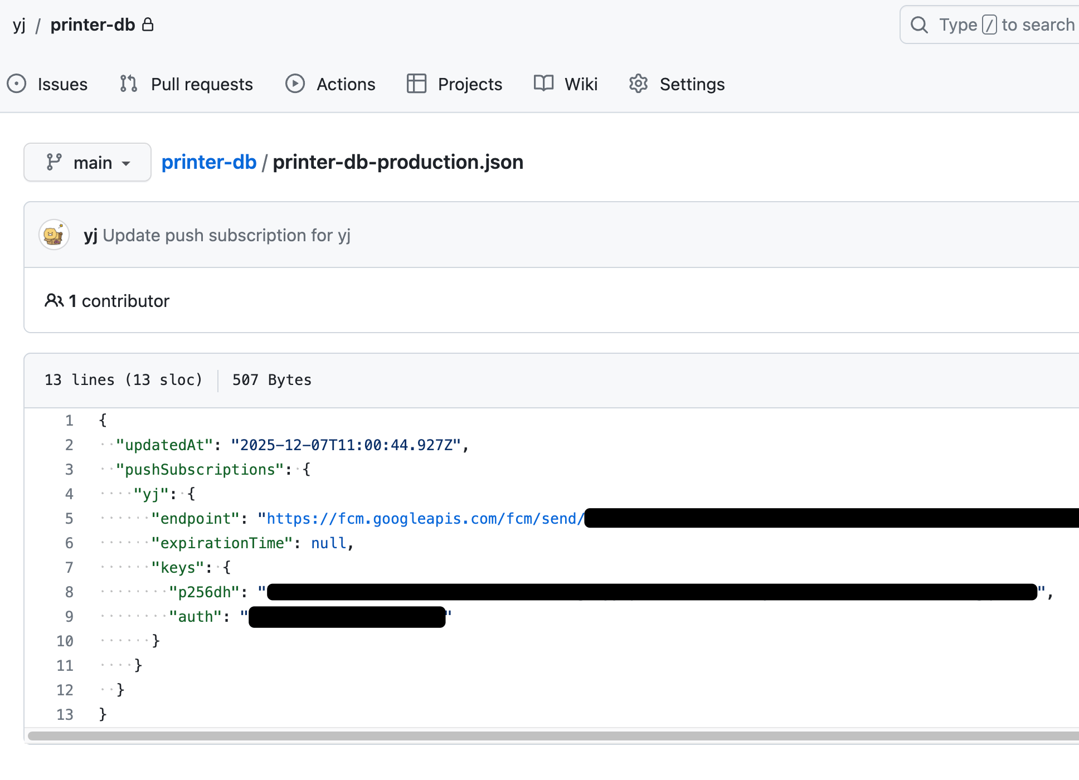Open the Wiki book icon

[542, 84]
